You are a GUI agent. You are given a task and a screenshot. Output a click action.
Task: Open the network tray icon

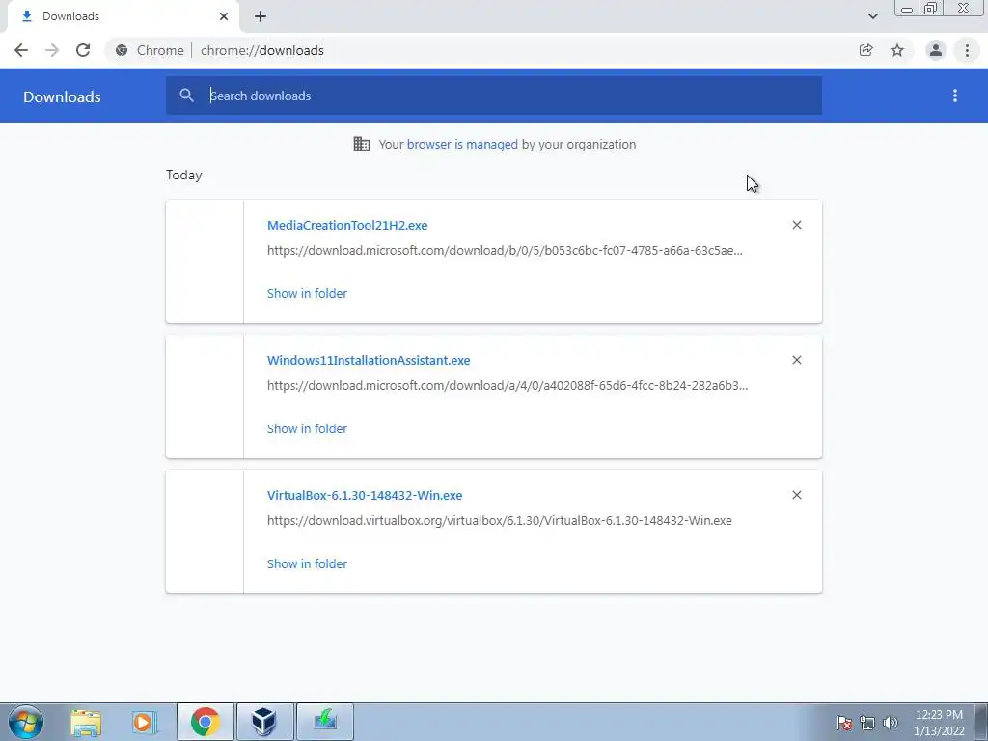click(867, 723)
